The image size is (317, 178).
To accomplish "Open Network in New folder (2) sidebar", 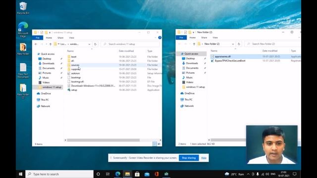I will click(189, 106).
